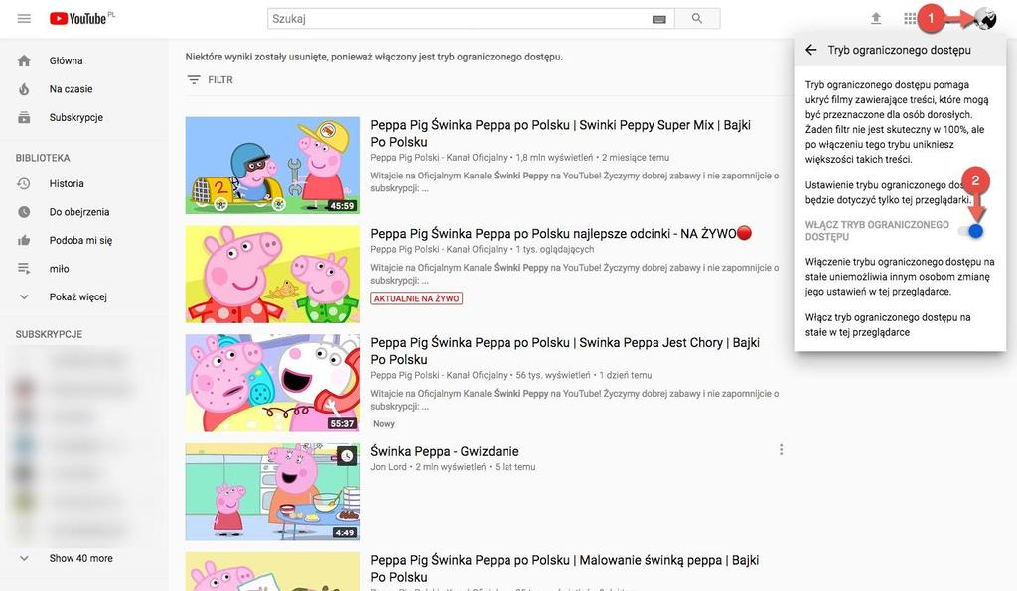Open title Swinki Peppy Super Mix video
The image size is (1017, 591).
coord(560,133)
